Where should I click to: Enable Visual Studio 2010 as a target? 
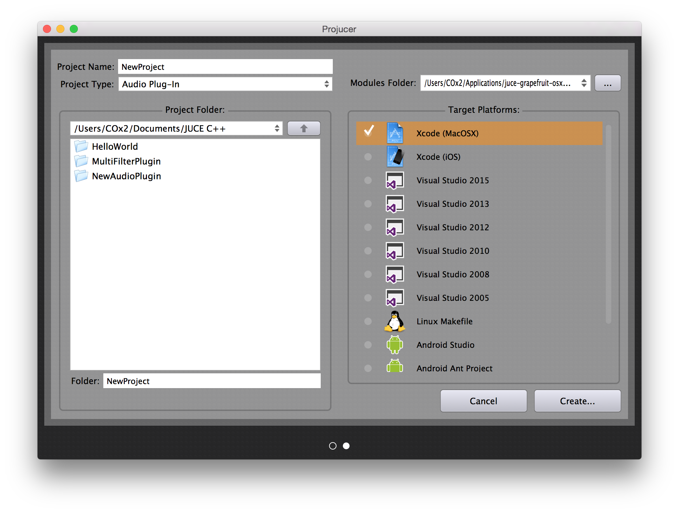pyautogui.click(x=368, y=251)
